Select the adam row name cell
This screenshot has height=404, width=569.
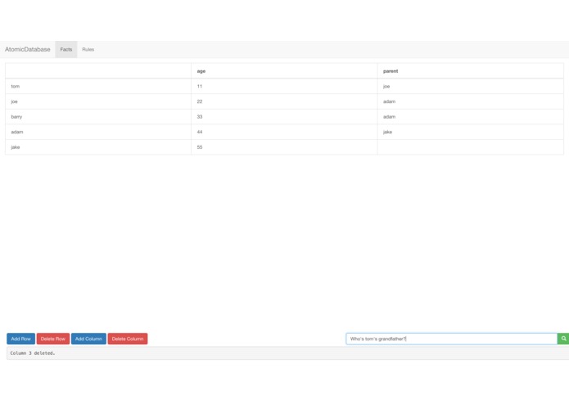click(x=98, y=132)
